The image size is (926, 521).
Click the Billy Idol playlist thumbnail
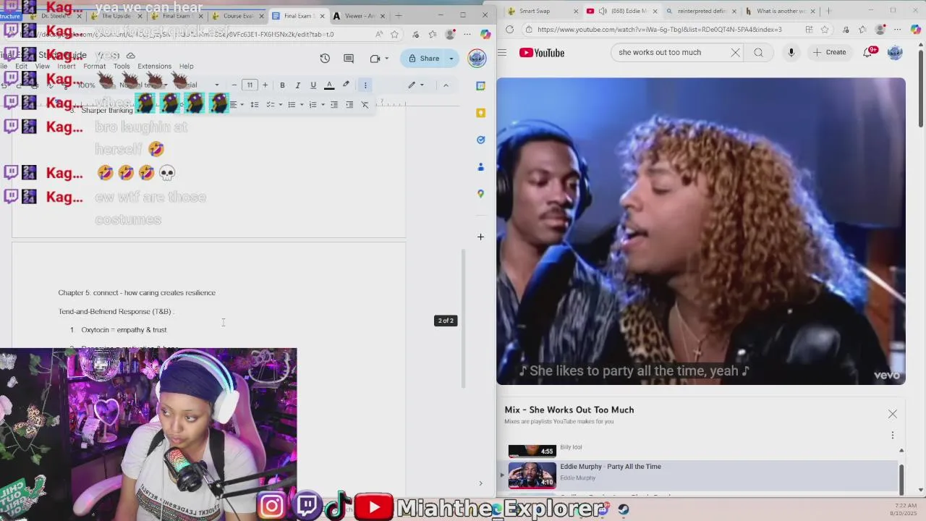click(x=532, y=450)
